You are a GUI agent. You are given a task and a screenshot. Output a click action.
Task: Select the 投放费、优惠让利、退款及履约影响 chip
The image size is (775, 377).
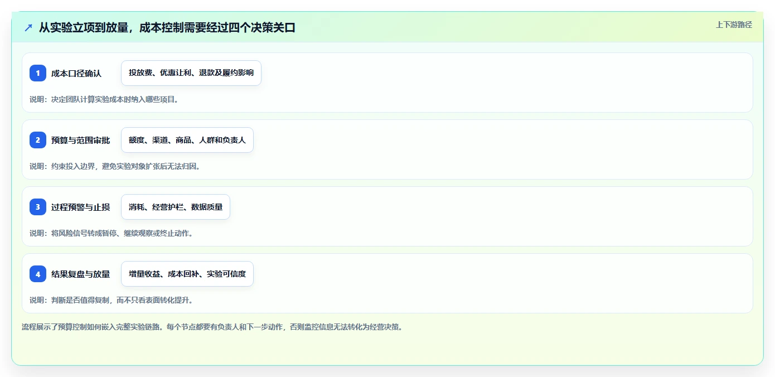point(191,73)
